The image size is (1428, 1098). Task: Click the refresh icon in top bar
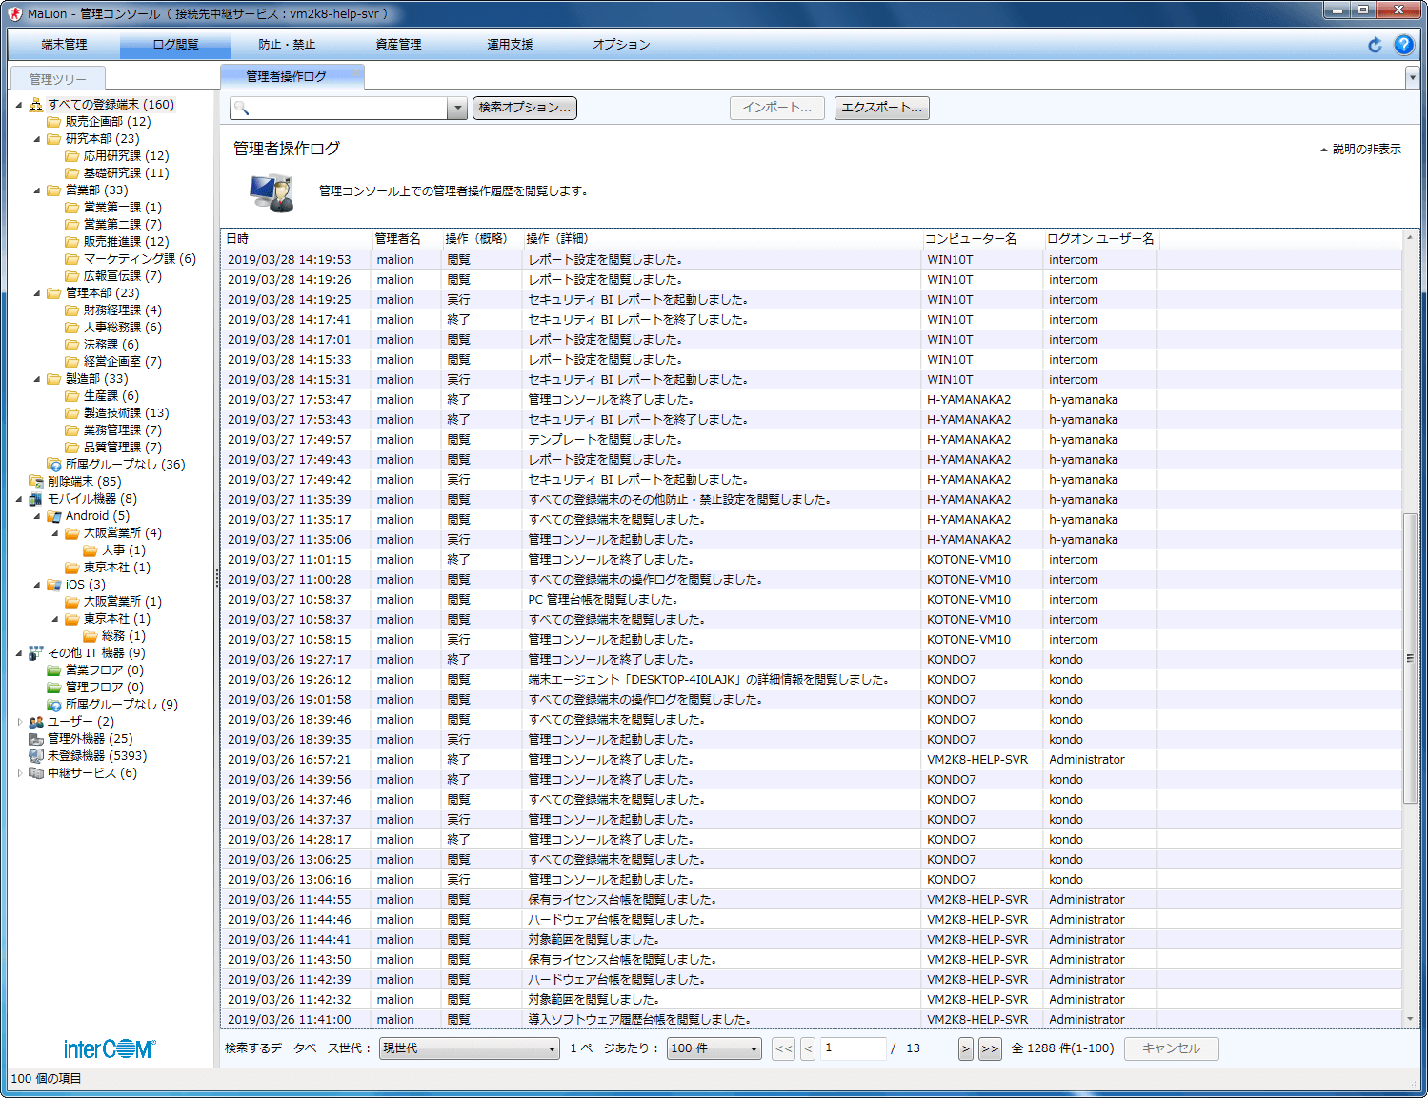click(x=1375, y=45)
